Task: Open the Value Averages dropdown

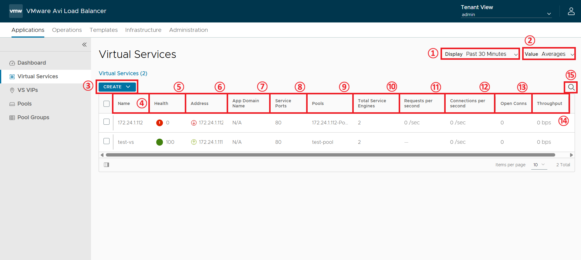Action: coord(549,54)
